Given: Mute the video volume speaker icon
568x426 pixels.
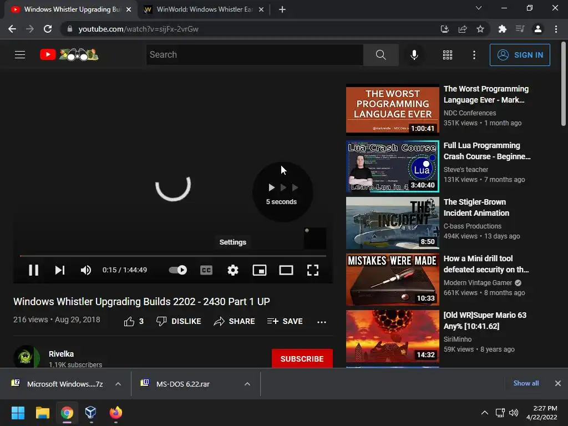Looking at the screenshot, I should click(x=86, y=270).
